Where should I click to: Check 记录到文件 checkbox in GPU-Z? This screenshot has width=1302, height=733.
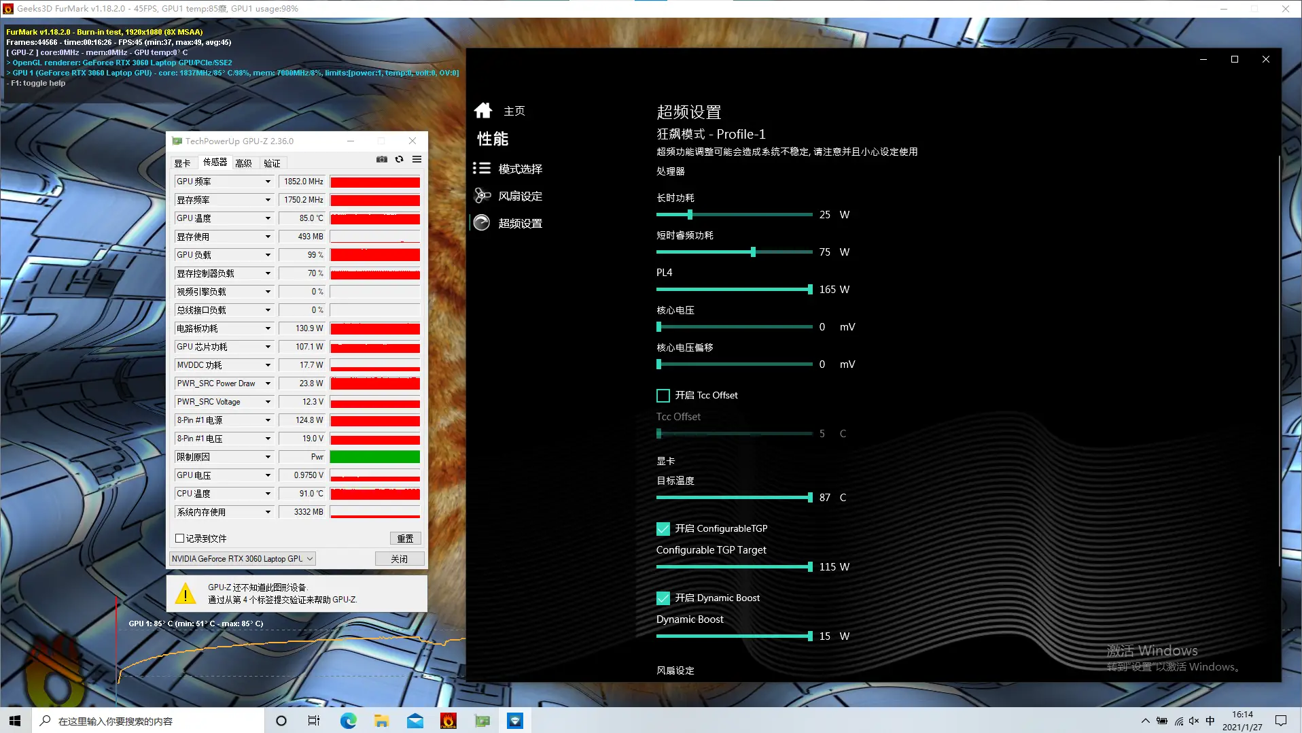click(x=180, y=539)
